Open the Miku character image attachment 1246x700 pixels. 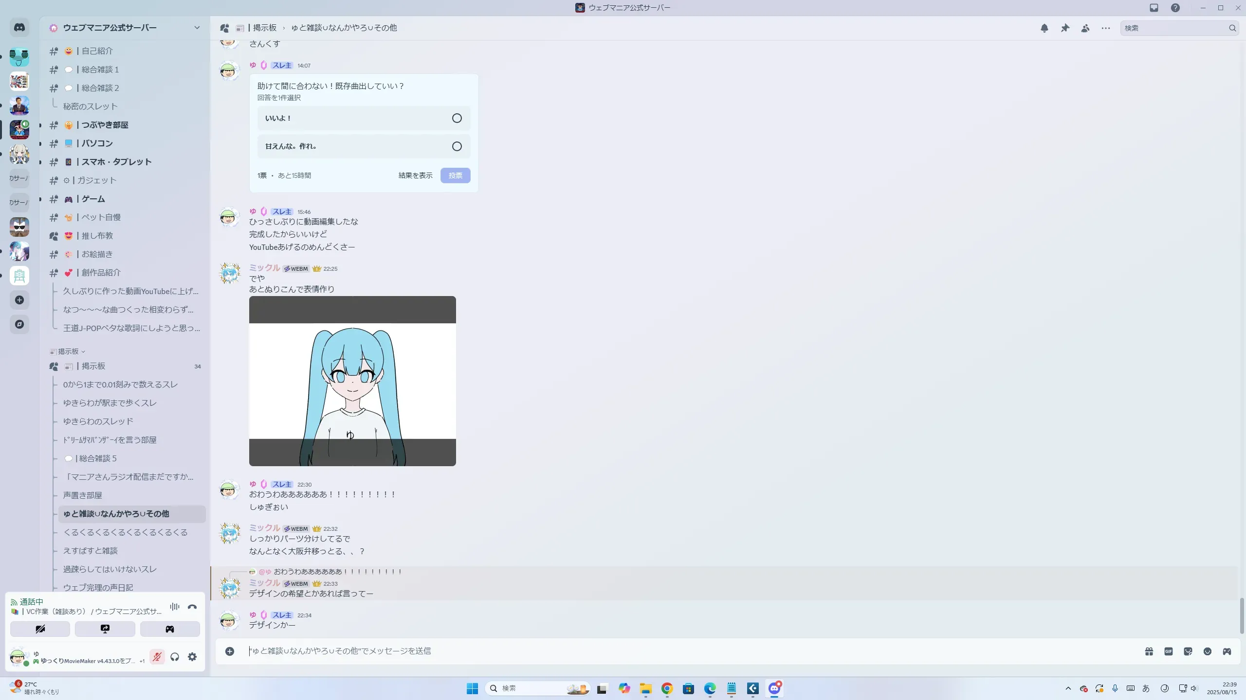pos(352,381)
